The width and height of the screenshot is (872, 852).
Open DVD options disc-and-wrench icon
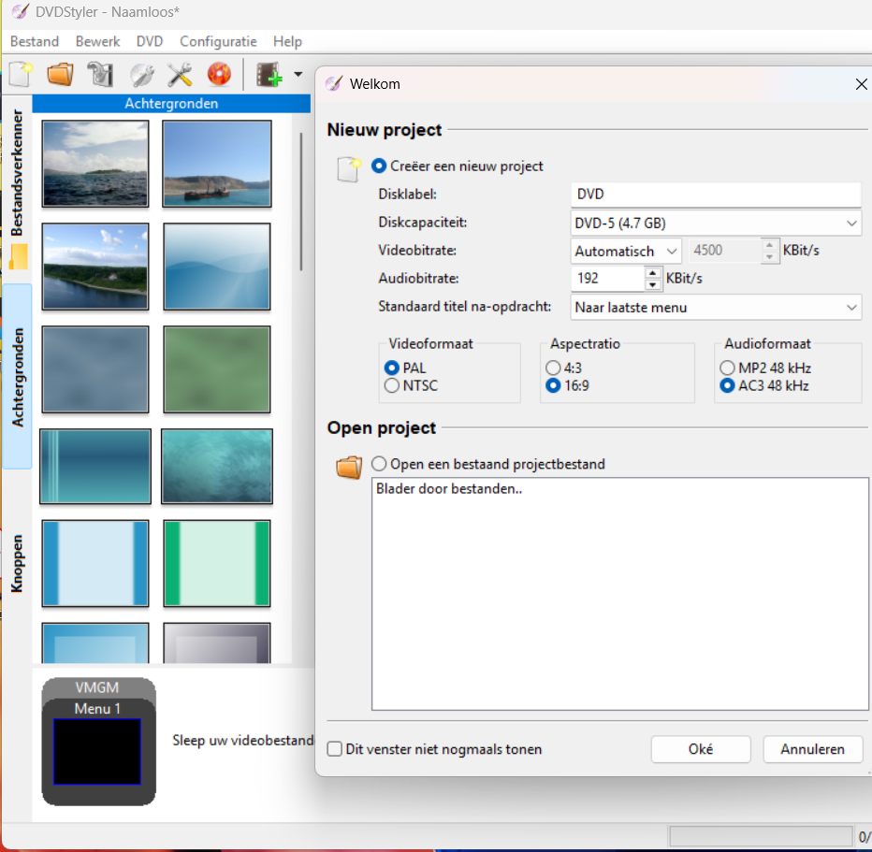click(x=140, y=74)
